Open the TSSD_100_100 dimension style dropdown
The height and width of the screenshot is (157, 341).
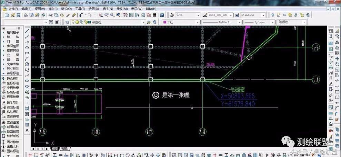(231, 15)
